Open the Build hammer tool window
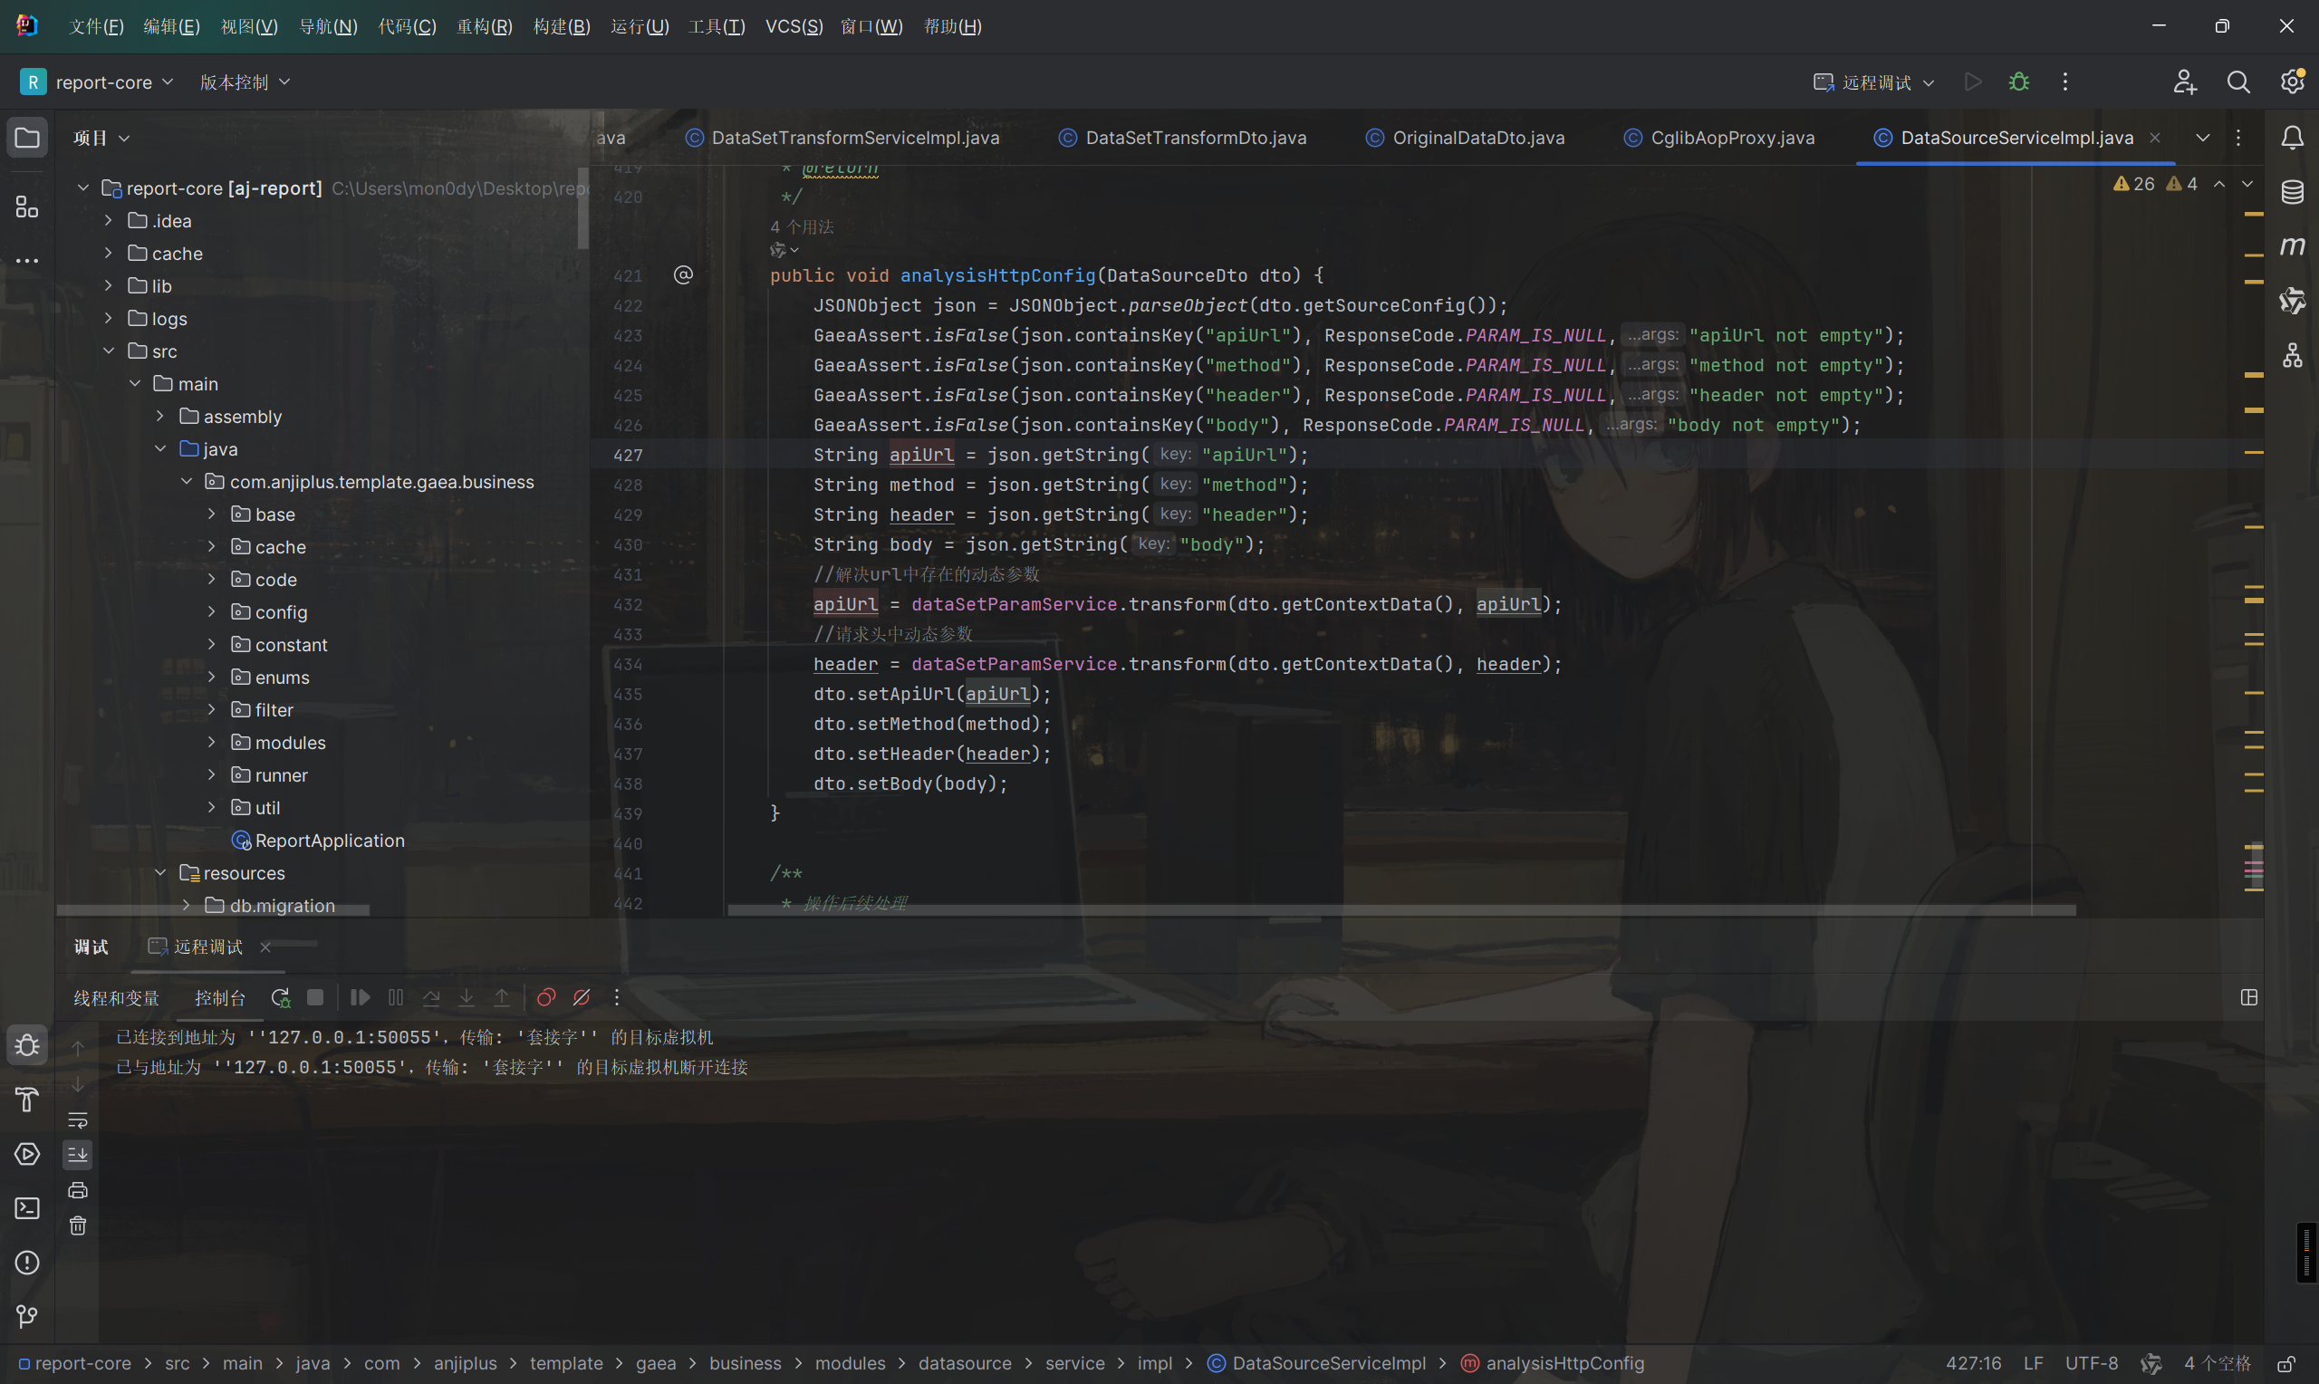Image resolution: width=2319 pixels, height=1384 pixels. click(x=27, y=1100)
